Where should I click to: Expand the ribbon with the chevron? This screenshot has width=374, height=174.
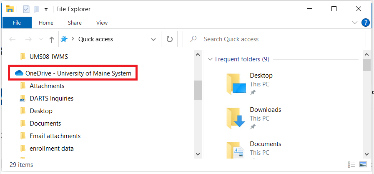pos(355,23)
